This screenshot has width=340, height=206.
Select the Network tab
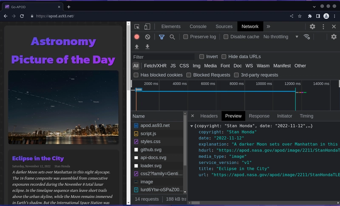click(250, 26)
